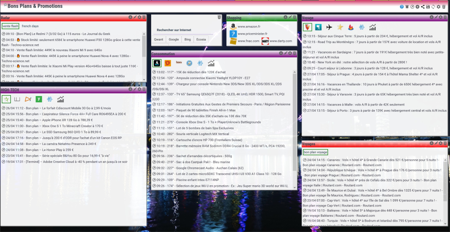450x232 pixels.
Task: Click the star beside Bons Plans & Promotions title
Action: 5,5
